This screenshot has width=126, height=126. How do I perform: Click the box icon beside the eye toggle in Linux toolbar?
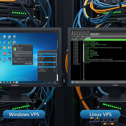(x=94, y=34)
